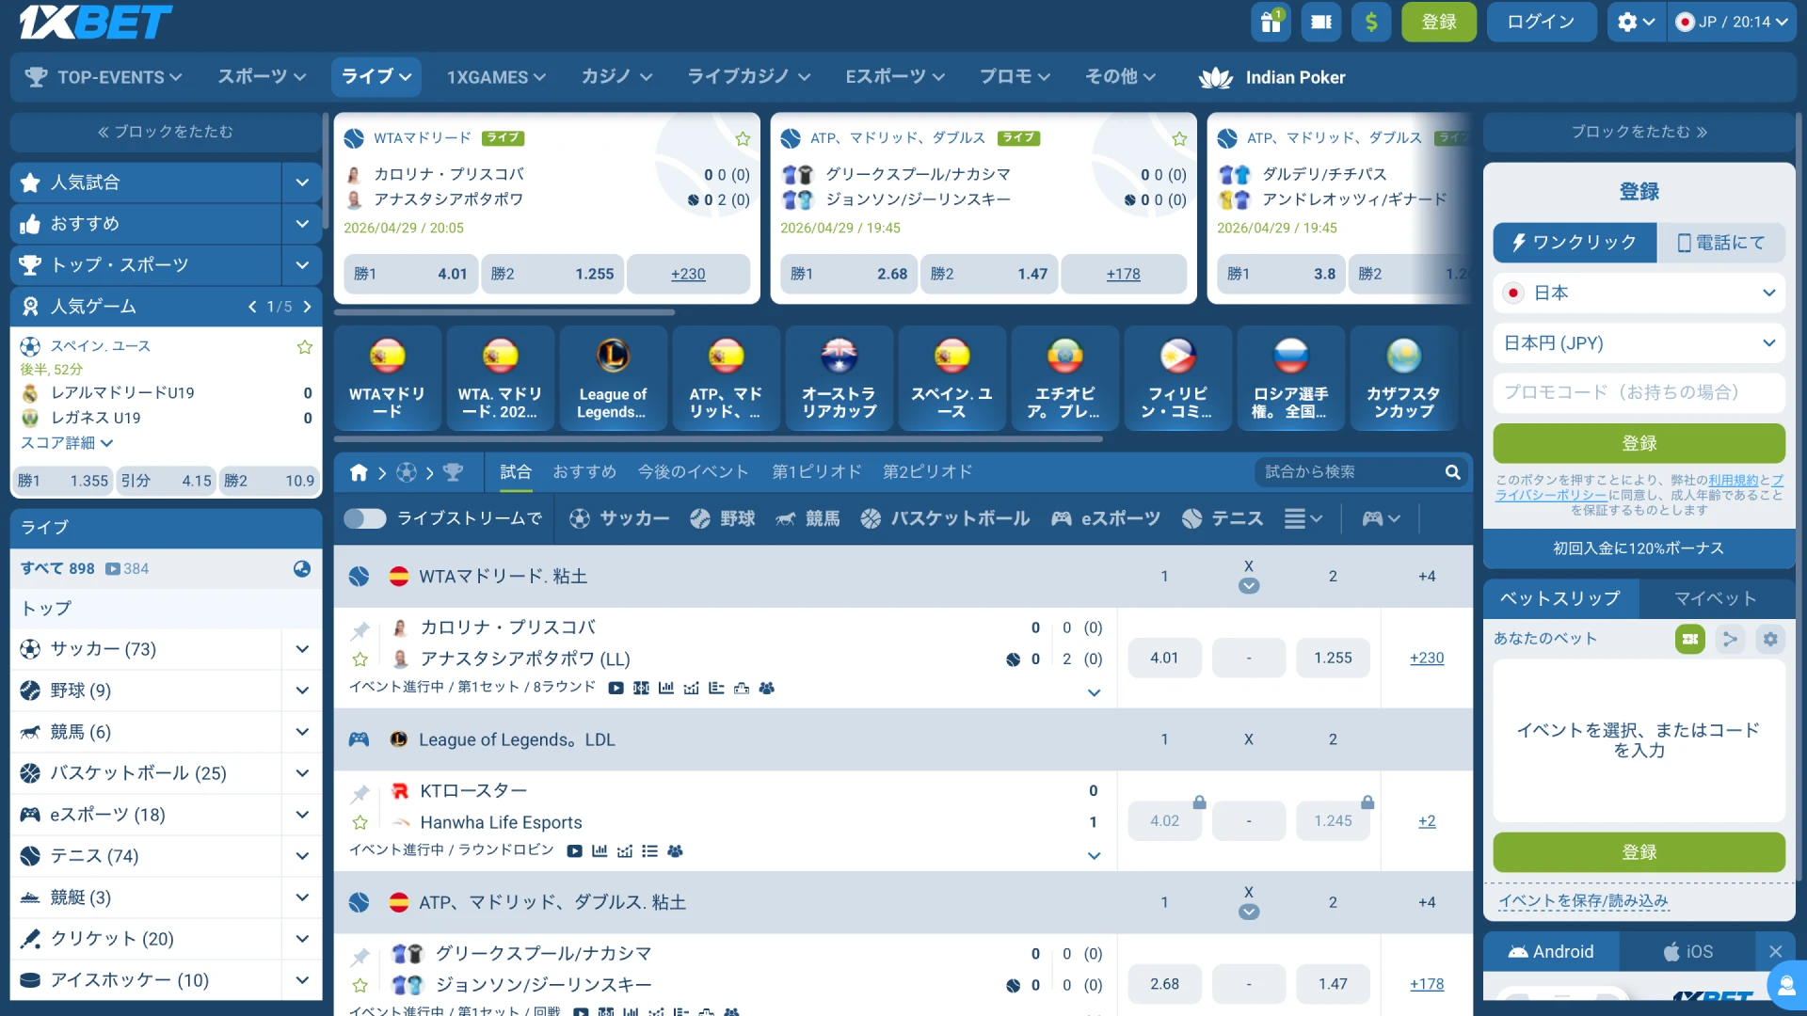The image size is (1807, 1016).
Task: Click the ログイン button
Action: [x=1542, y=22]
